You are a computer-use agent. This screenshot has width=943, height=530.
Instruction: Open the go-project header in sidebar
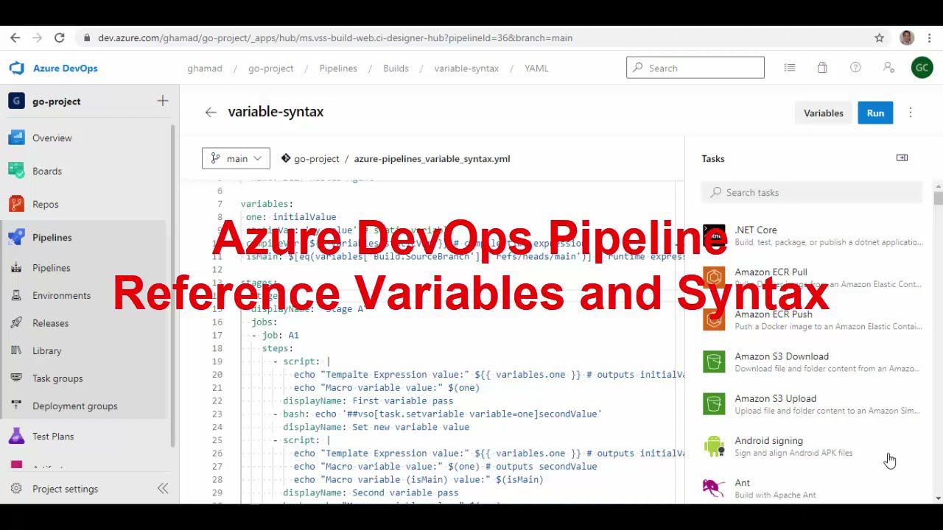click(x=56, y=102)
